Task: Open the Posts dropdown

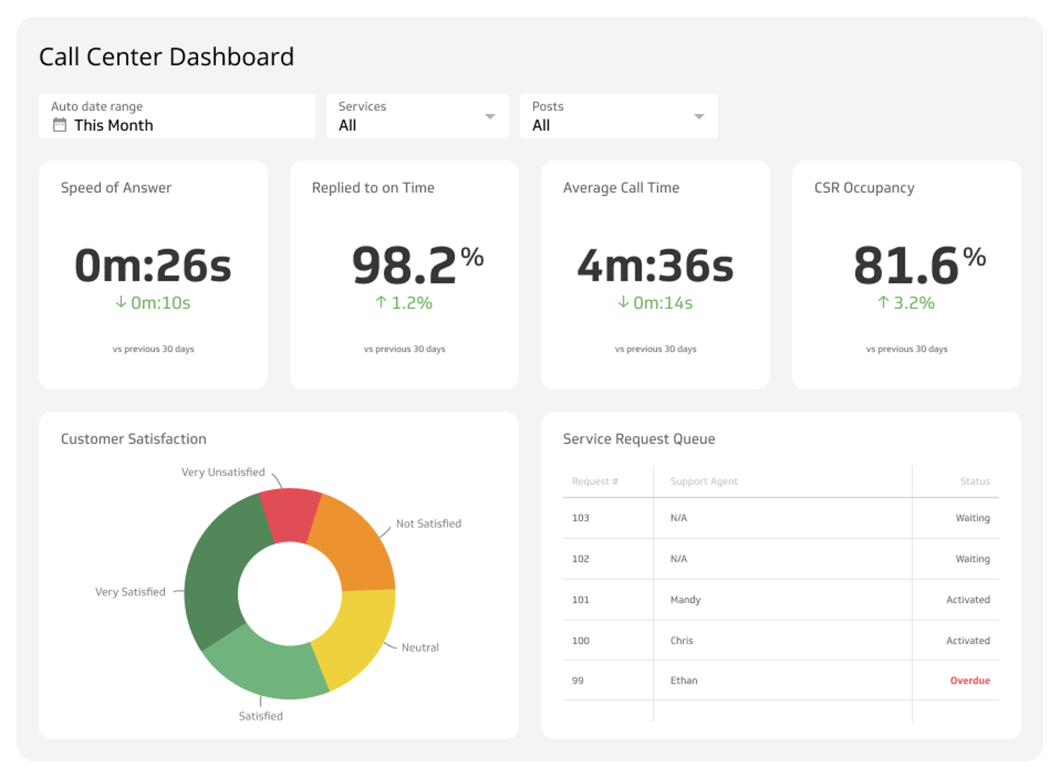Action: click(x=698, y=116)
